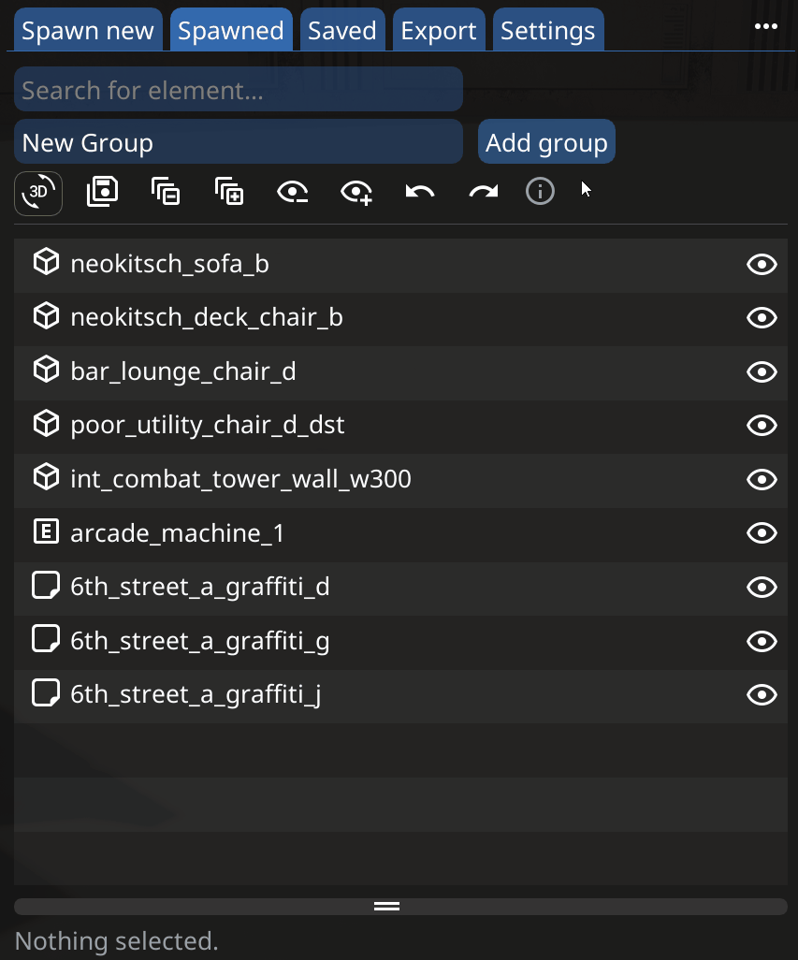
Task: Toggle visibility of arcade_machine_1
Action: point(762,533)
